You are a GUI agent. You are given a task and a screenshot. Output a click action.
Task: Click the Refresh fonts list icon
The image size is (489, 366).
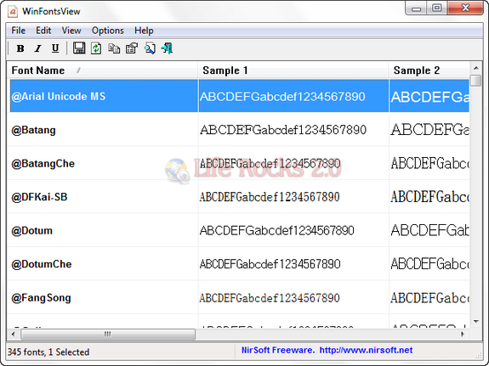(96, 48)
